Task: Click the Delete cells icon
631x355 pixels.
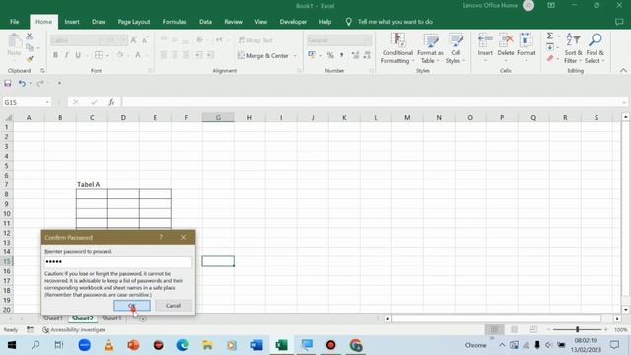Action: [506, 40]
